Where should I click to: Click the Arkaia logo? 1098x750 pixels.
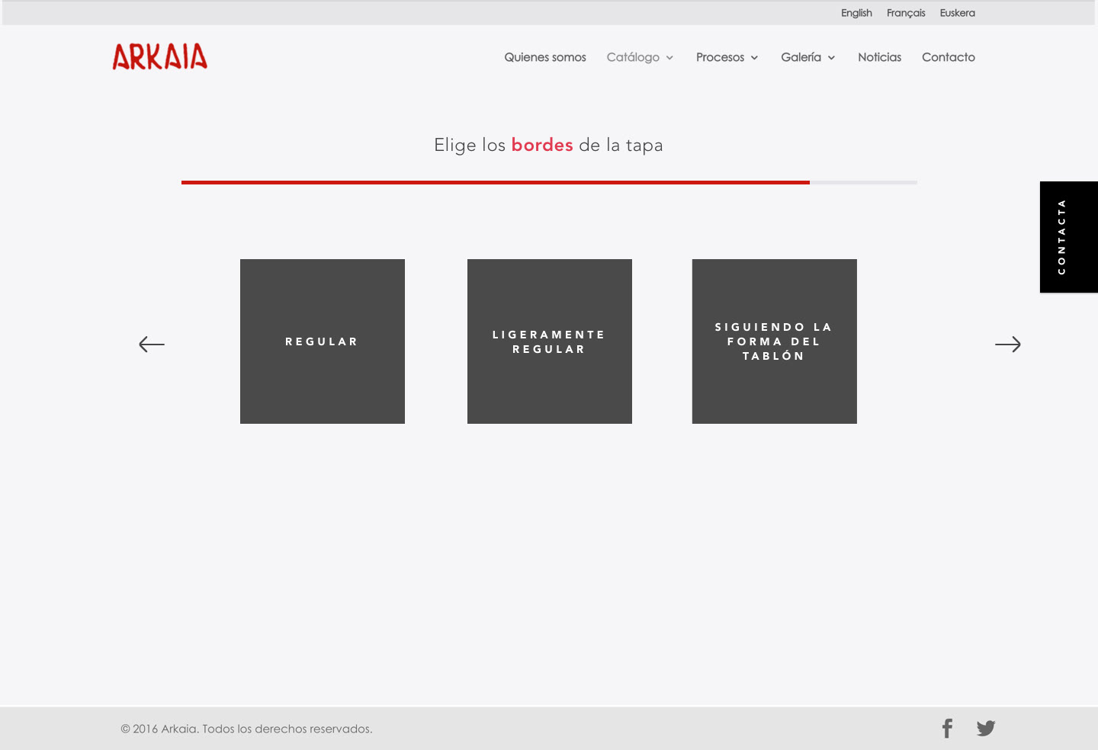[x=160, y=57]
